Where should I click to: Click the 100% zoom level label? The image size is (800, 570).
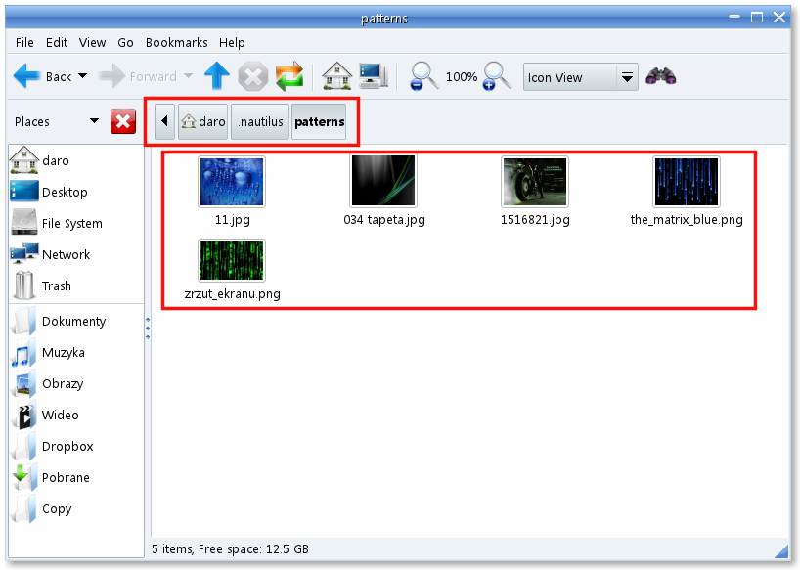462,77
